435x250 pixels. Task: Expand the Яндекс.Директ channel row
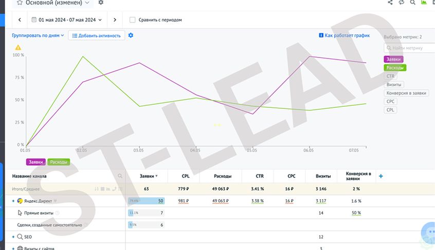coord(13,201)
